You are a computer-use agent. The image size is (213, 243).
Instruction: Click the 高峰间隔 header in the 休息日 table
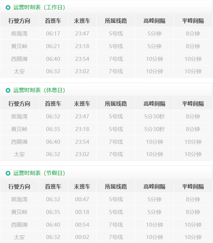coord(154,104)
